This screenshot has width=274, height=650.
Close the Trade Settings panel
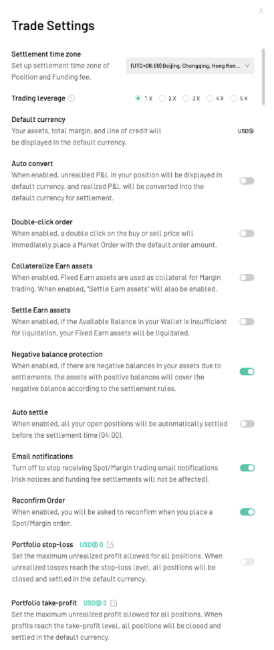click(261, 11)
